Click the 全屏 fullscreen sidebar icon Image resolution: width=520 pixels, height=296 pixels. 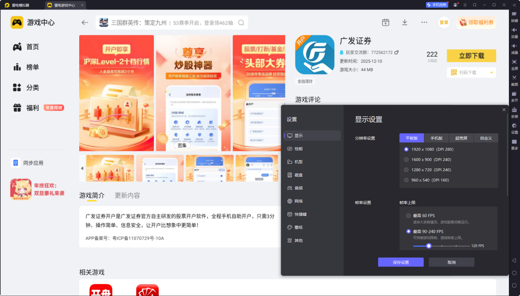(514, 64)
